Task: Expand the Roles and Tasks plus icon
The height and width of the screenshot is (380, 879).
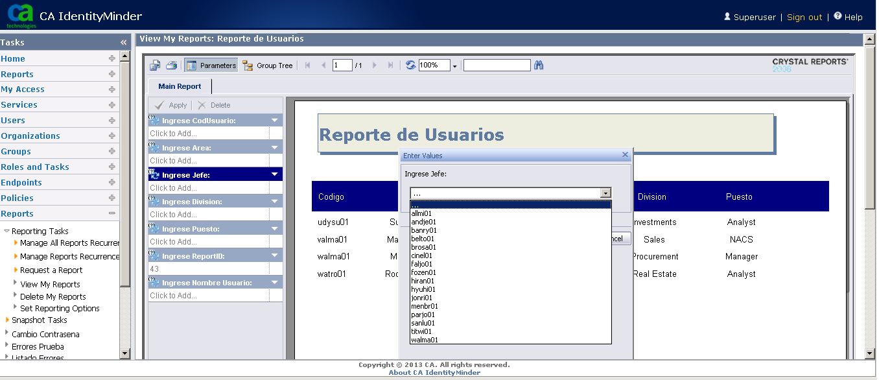Action: 112,167
